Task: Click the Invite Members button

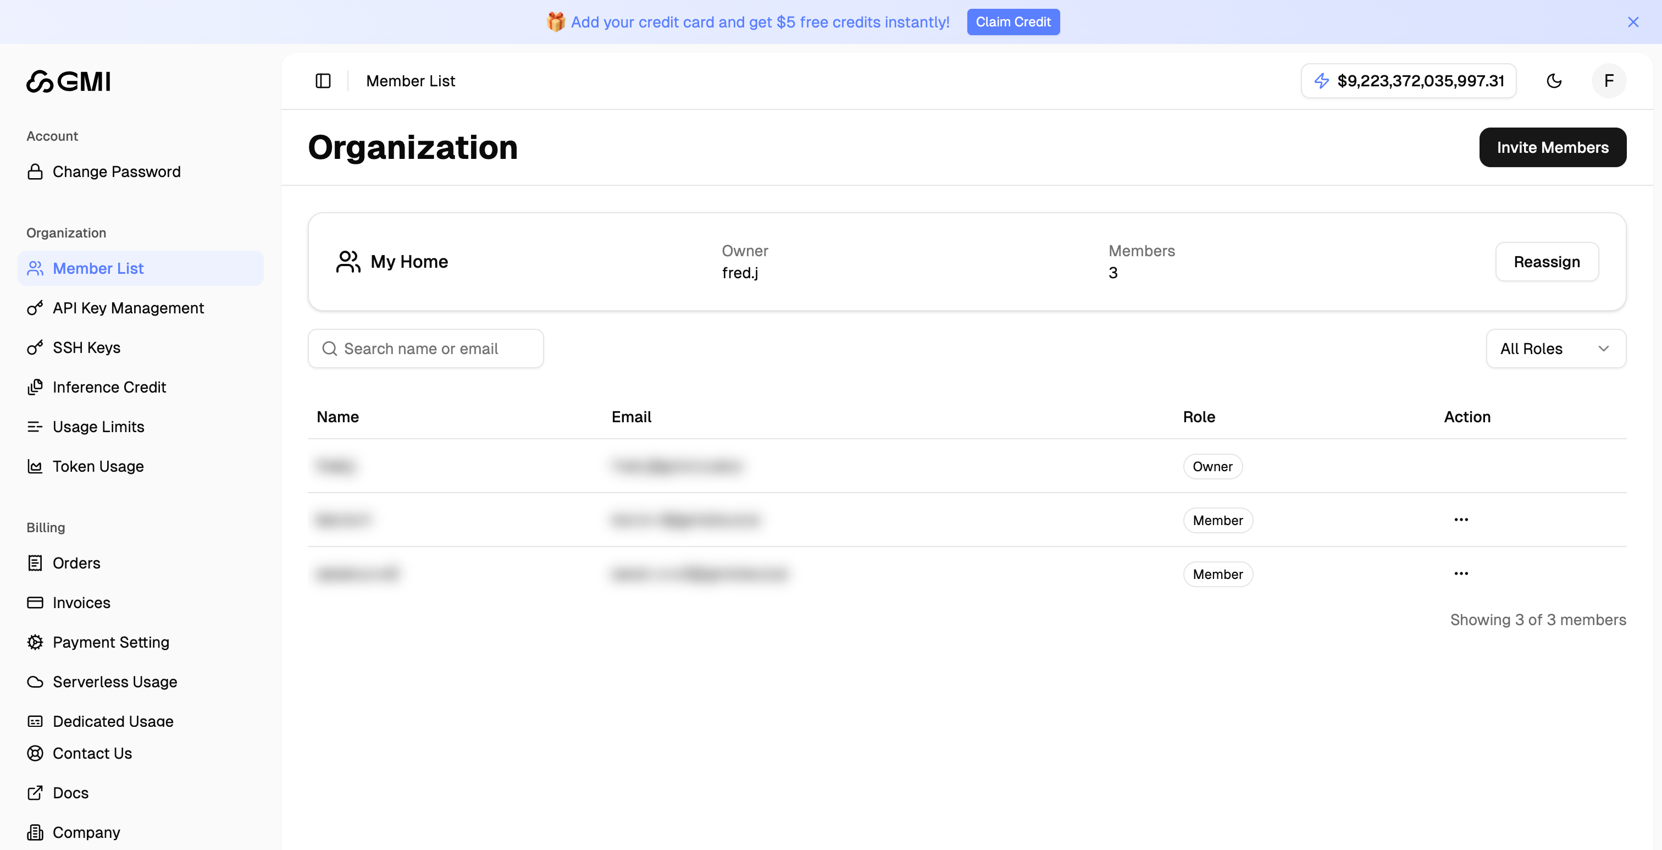Action: 1552,147
